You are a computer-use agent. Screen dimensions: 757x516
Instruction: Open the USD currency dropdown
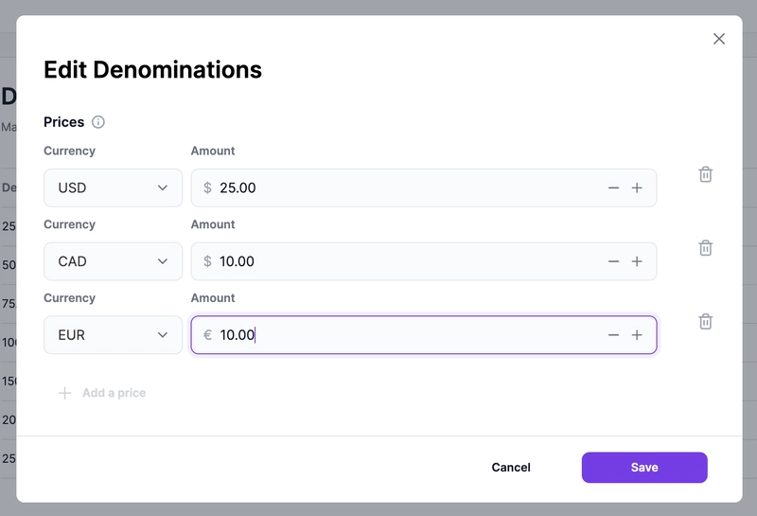click(113, 188)
